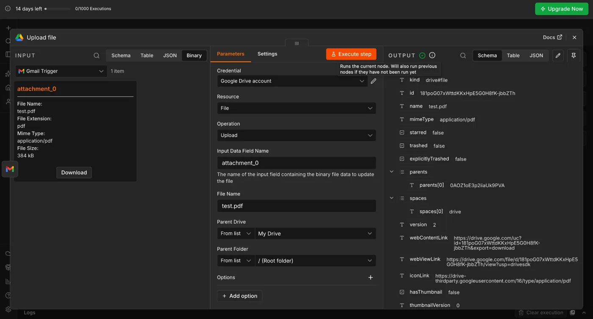Open the Logs panel label
This screenshot has height=319, width=593.
[30, 313]
